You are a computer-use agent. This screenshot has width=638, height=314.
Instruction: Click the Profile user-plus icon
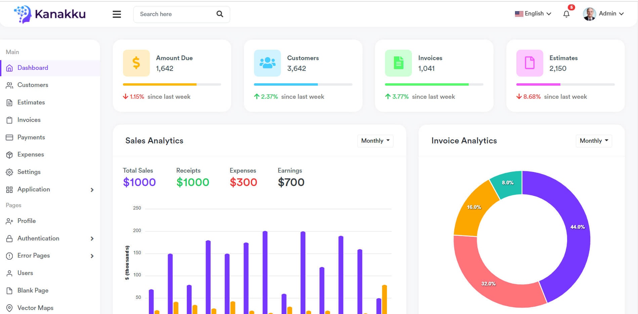[x=9, y=221]
